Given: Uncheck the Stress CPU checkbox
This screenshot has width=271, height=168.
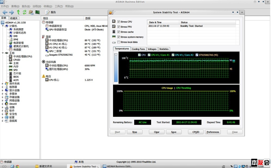Looking at the screenshot, I should pos(119,22).
